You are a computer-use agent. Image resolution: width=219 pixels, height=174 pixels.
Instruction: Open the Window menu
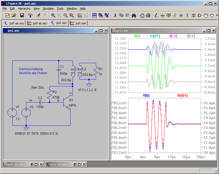(72, 9)
